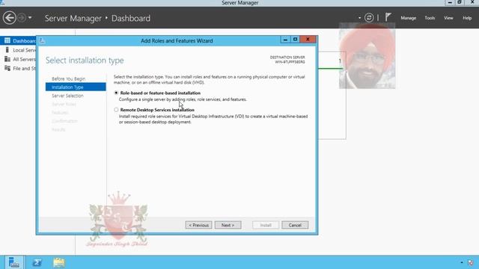Open the Manage menu
Image resolution: width=479 pixels, height=269 pixels.
[409, 18]
